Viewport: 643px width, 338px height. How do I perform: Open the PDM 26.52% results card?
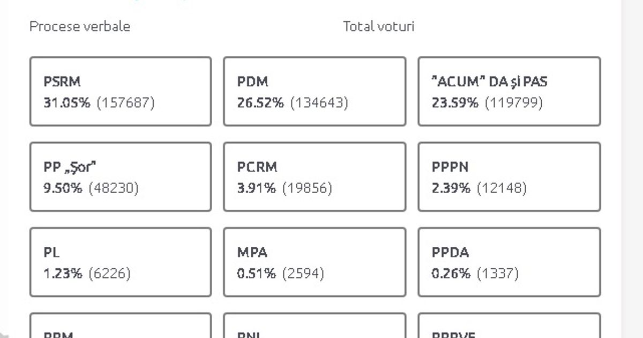(315, 91)
